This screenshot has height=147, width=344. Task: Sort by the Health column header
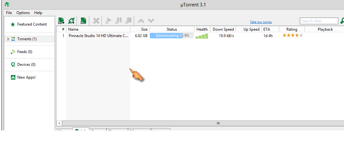202,29
